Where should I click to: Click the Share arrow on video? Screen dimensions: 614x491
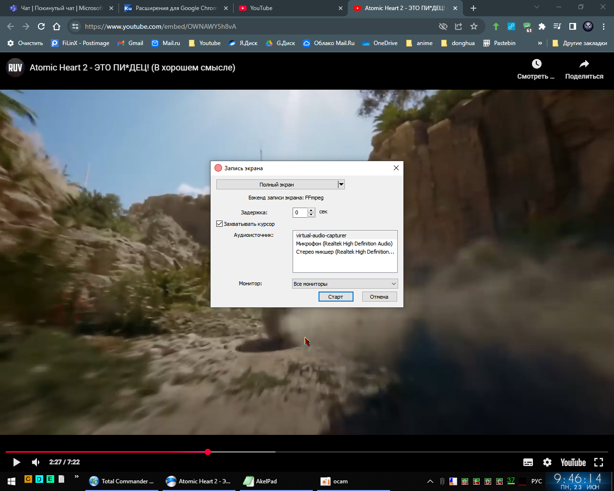pos(584,64)
